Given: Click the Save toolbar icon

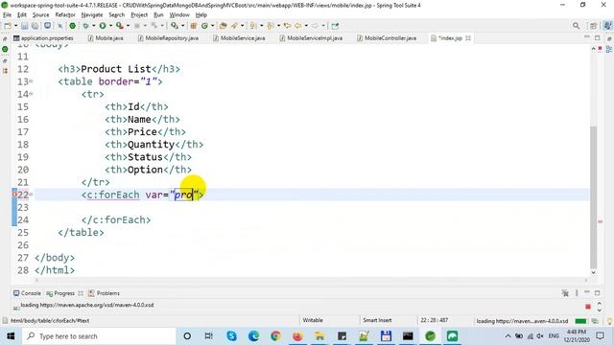Looking at the screenshot, I should [25, 26].
